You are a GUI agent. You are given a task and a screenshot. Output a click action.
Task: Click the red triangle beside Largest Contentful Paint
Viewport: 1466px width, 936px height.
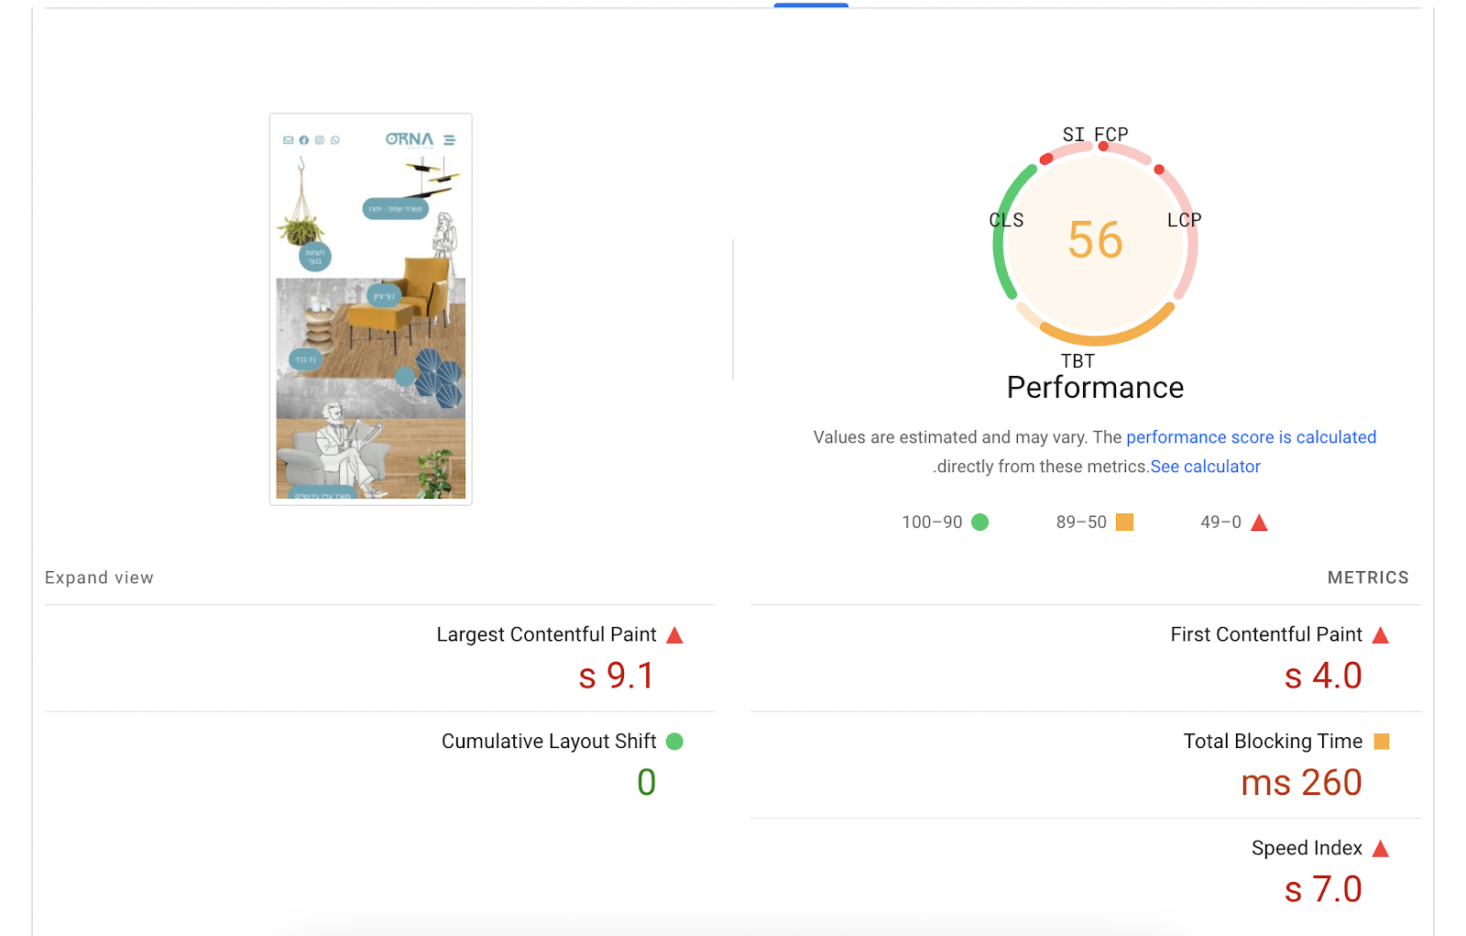674,634
